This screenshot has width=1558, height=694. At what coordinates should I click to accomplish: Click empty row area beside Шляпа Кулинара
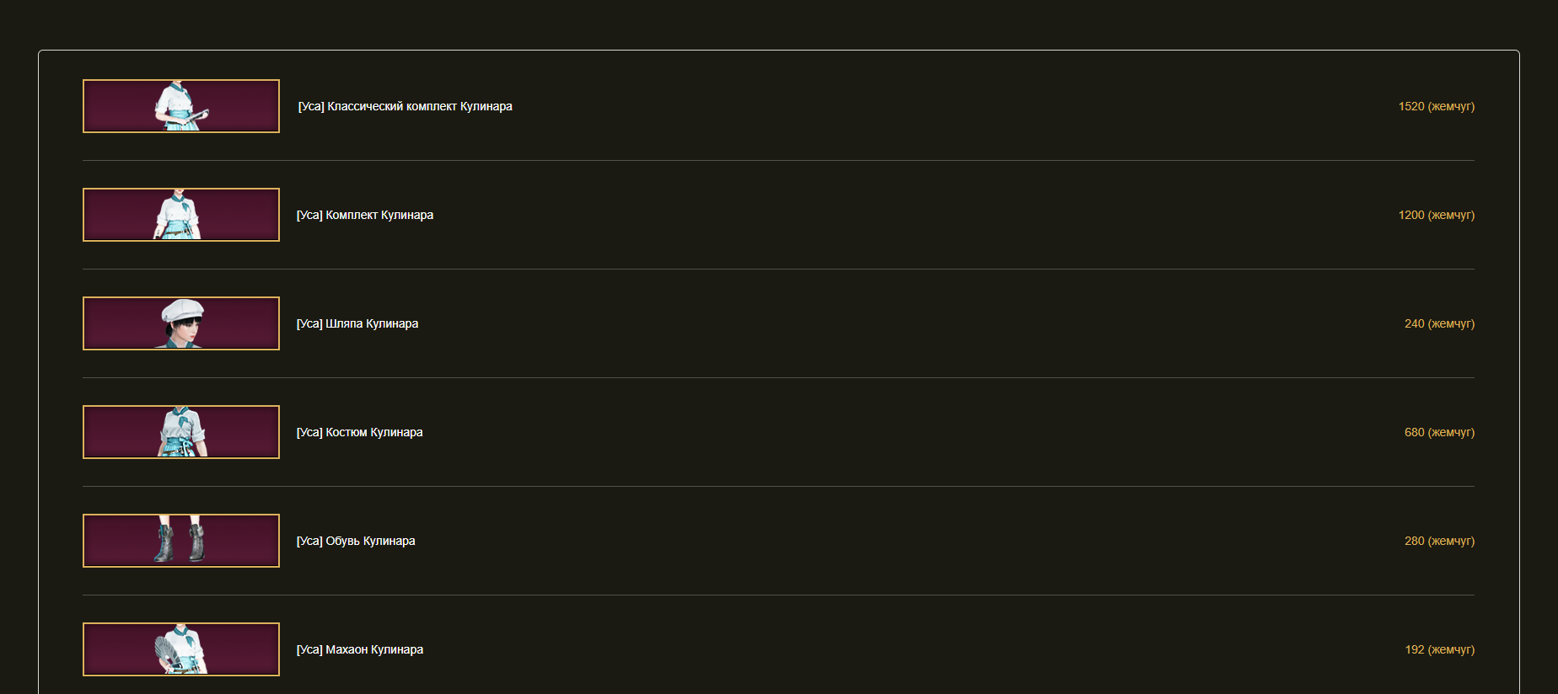(x=911, y=323)
